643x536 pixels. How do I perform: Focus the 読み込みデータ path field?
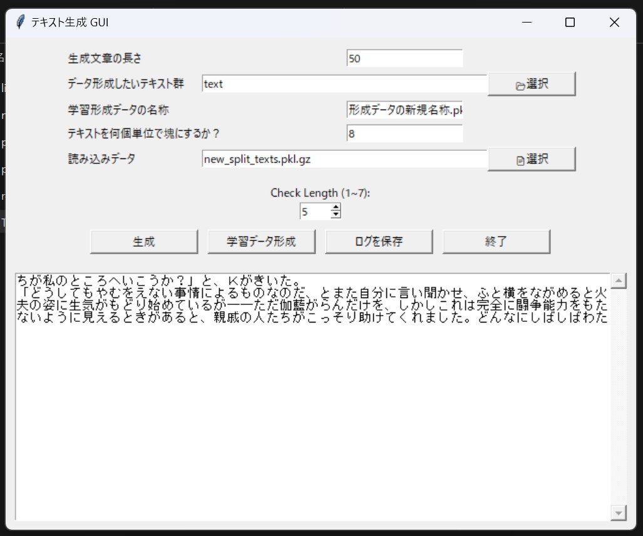click(x=344, y=158)
